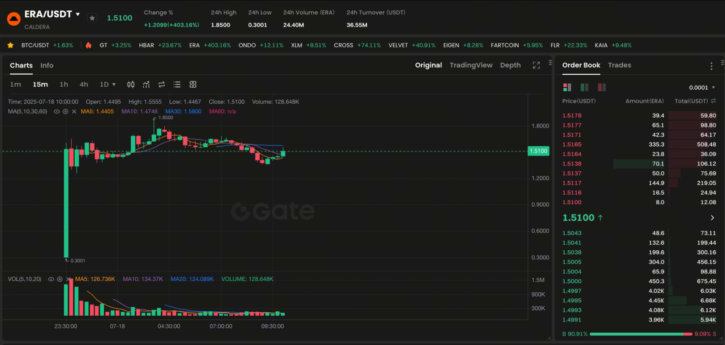Open order book panel handle icon
The image size is (725, 345).
click(722, 62)
